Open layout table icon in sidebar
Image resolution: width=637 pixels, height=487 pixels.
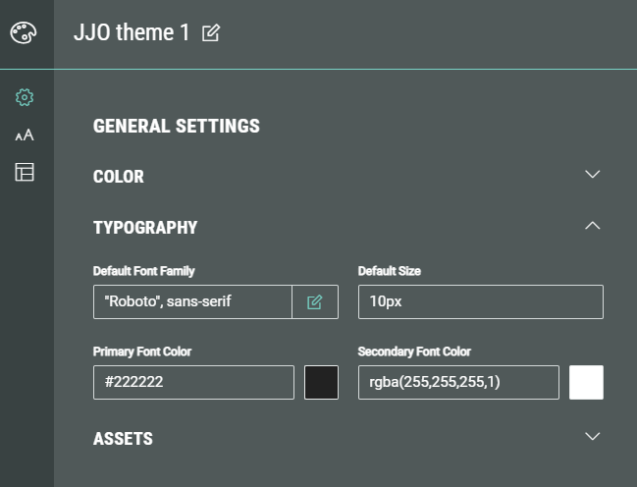tap(25, 173)
